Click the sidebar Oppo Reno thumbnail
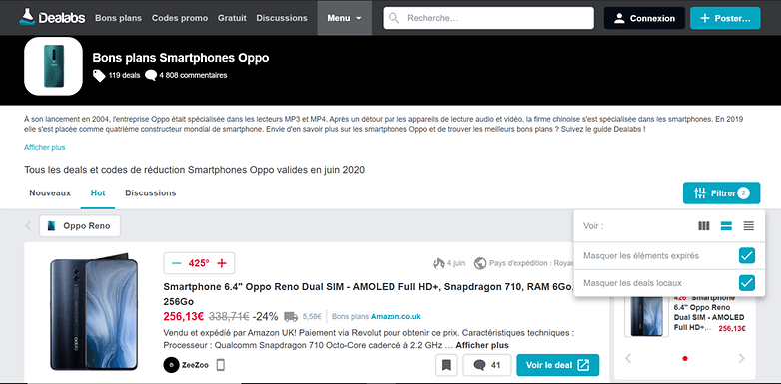 [646, 316]
